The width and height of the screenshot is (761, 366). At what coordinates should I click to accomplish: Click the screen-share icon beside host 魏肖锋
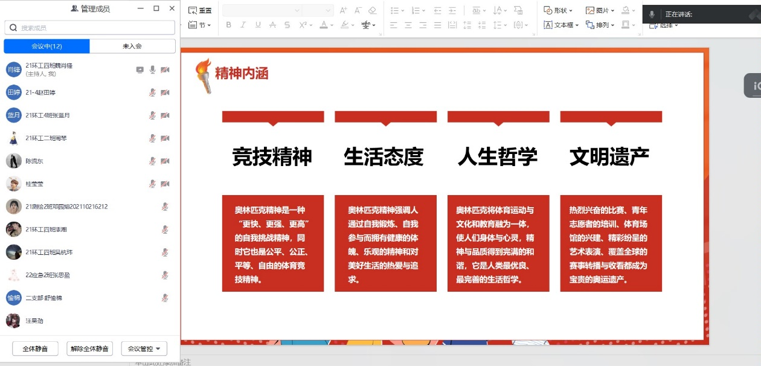click(x=140, y=70)
